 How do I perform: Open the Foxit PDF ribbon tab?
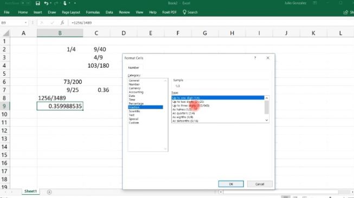tap(169, 12)
